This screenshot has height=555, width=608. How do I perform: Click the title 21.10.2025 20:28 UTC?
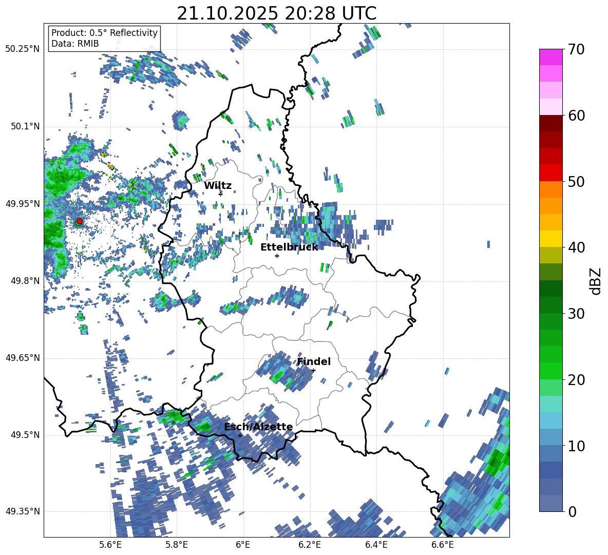point(276,13)
